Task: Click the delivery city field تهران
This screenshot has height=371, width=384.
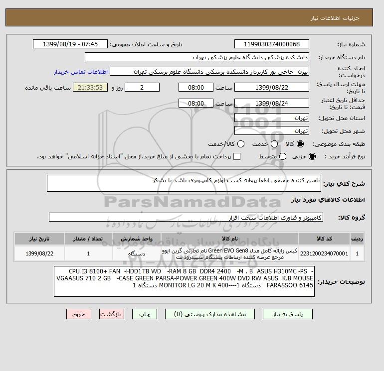Action: click(272, 131)
